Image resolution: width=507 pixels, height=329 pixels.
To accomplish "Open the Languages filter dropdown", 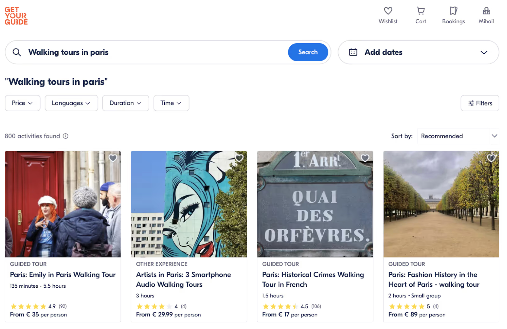I will pos(71,103).
